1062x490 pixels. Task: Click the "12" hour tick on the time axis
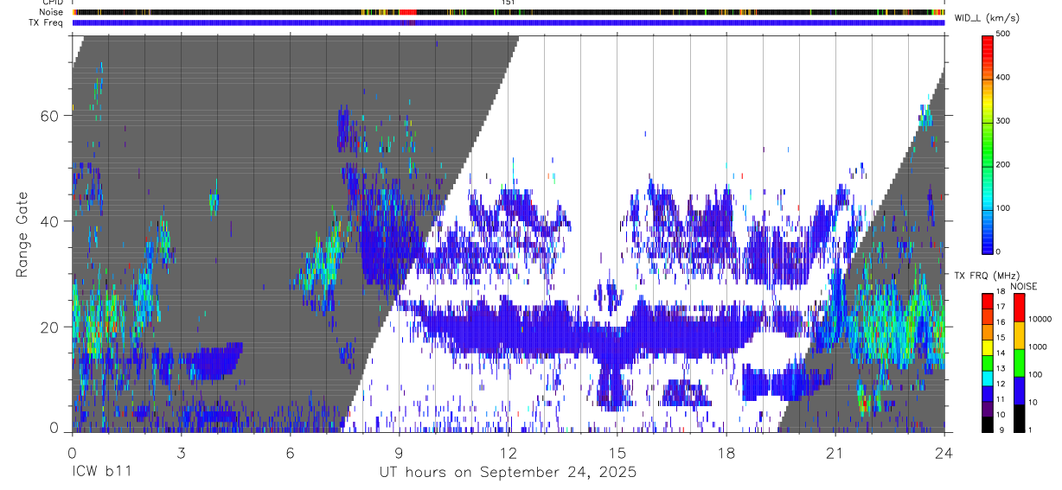click(509, 451)
